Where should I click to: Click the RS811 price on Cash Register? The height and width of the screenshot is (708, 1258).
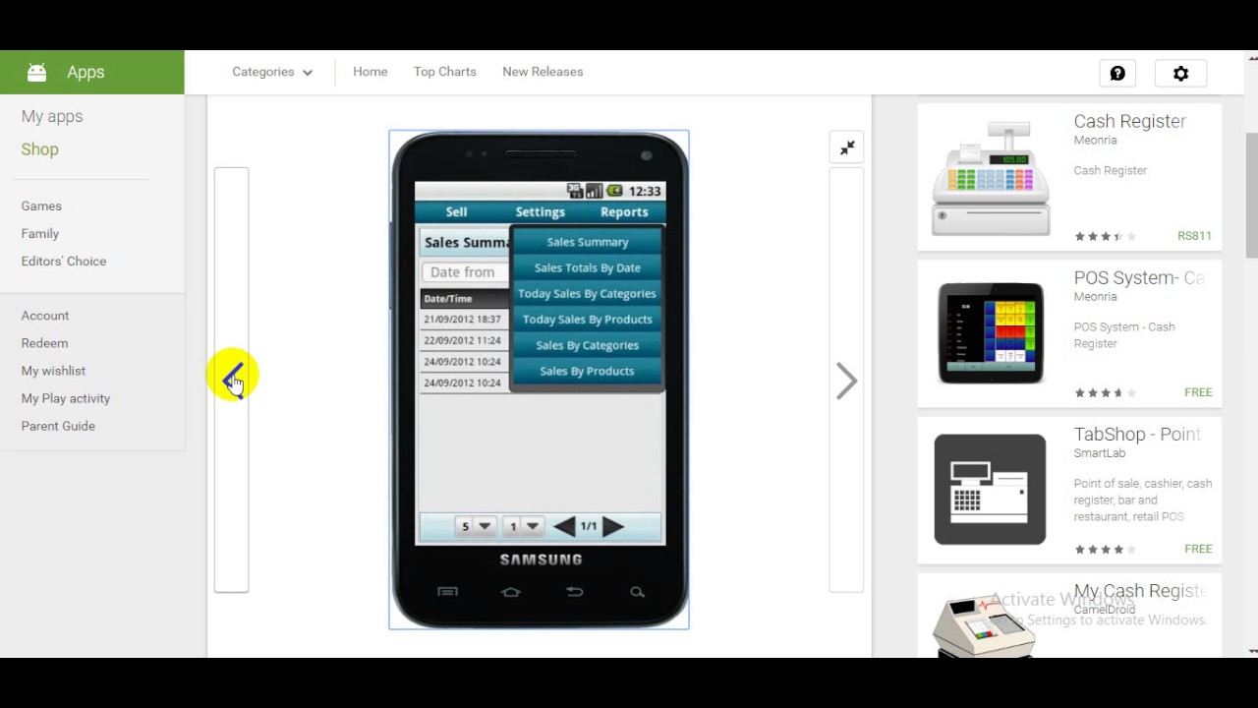pos(1194,236)
